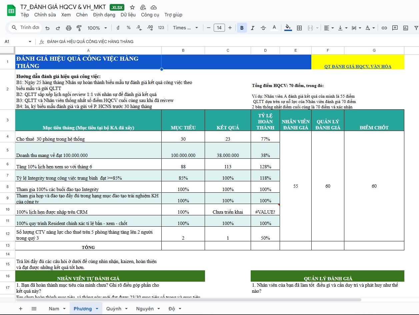Switch to the Quỳnh sheet tab

click(114, 309)
